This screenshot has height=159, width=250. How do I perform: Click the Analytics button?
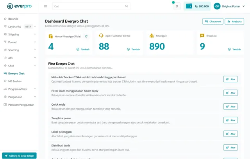tap(234, 21)
